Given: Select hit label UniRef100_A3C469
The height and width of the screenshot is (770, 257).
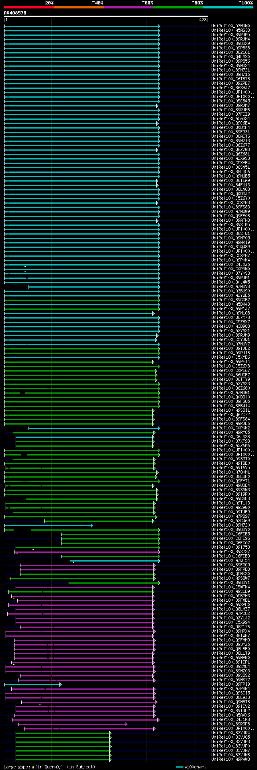Looking at the screenshot, I should (x=230, y=521).
